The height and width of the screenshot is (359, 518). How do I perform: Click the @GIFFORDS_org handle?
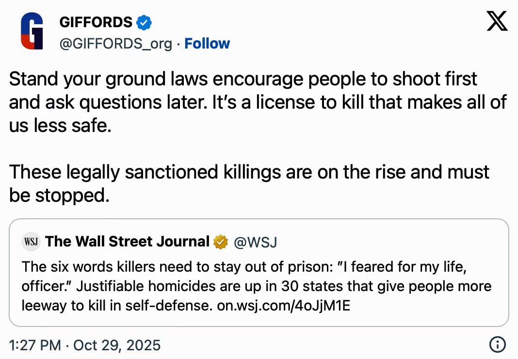coord(116,43)
